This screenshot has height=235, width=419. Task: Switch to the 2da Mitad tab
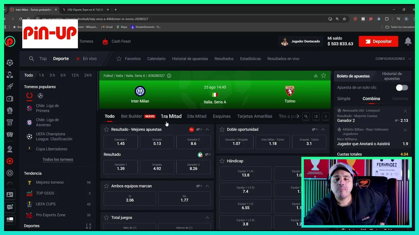click(196, 116)
